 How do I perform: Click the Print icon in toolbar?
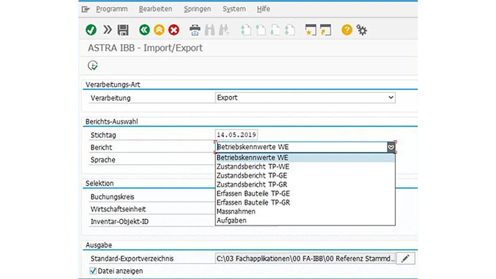click(195, 30)
